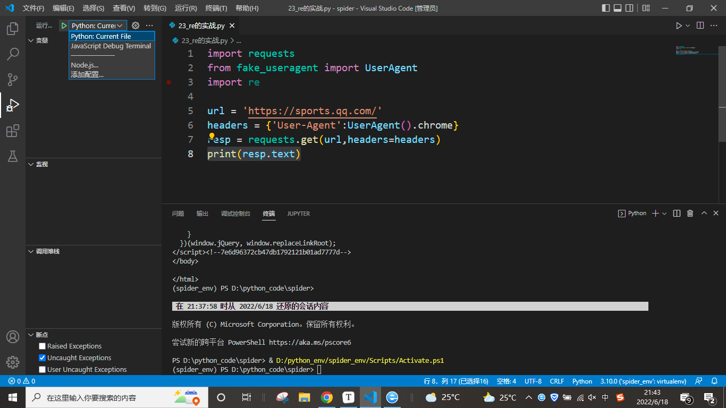Viewport: 726px width, 408px height.
Task: Switch to the 输出 panel tab
Action: [202, 214]
